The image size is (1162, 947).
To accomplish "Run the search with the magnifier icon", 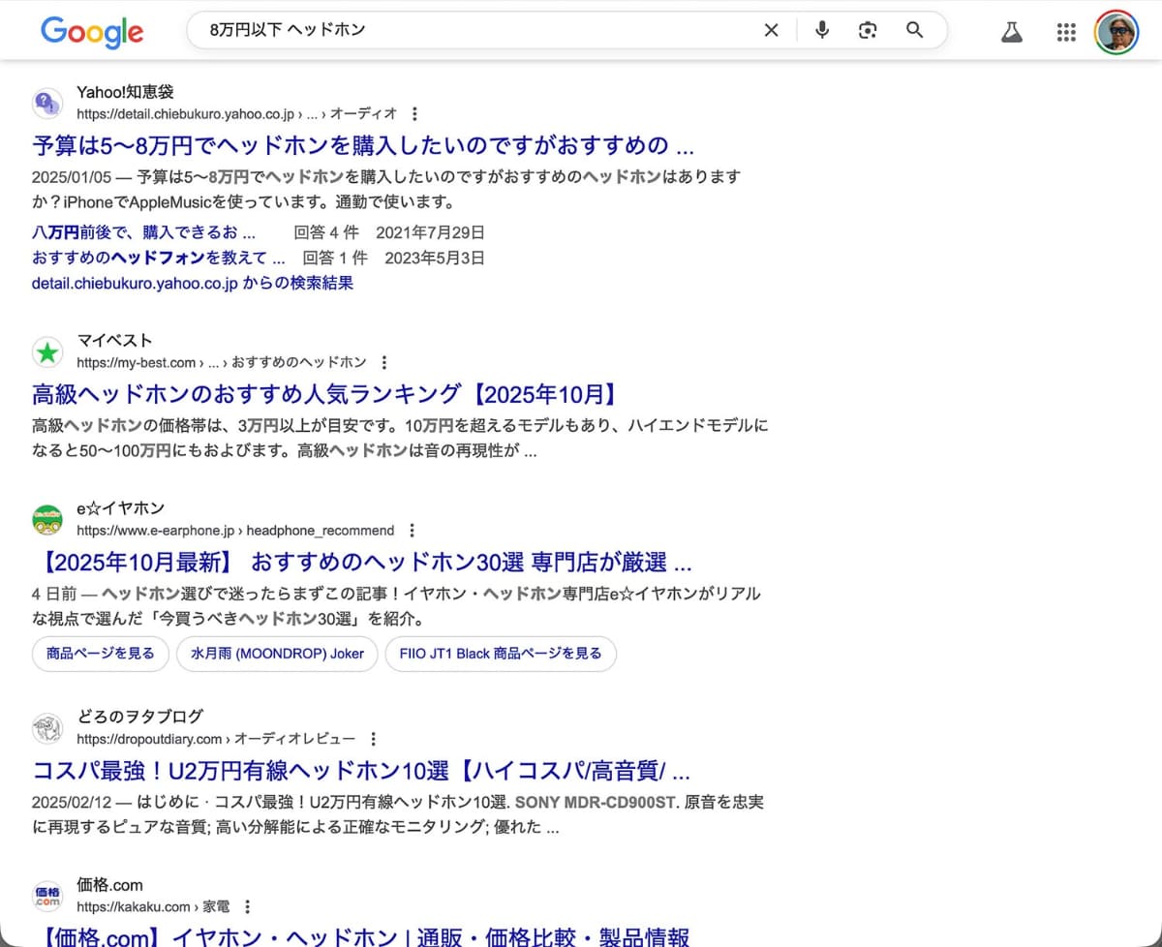I will click(x=914, y=30).
